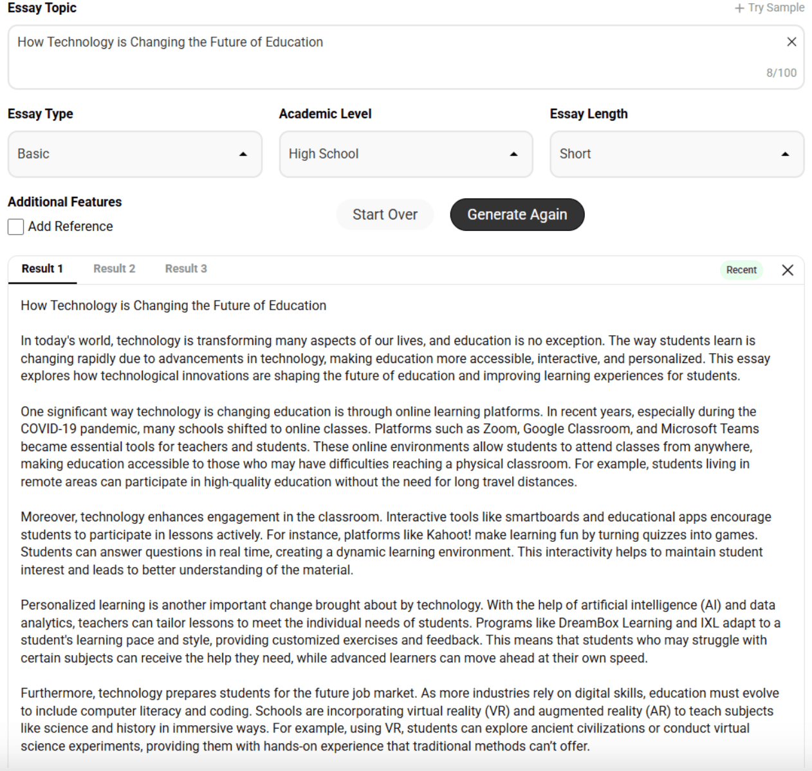The width and height of the screenshot is (812, 771).
Task: Click the generated essay title line
Action: [174, 306]
